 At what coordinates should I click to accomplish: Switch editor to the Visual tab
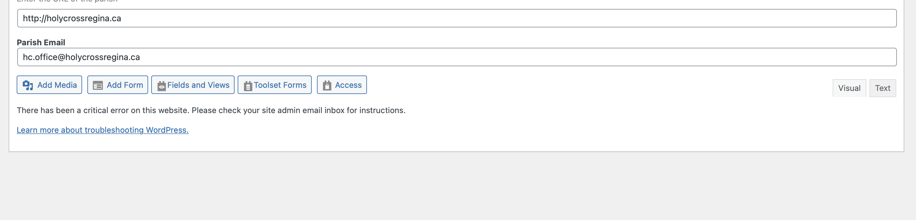(849, 88)
